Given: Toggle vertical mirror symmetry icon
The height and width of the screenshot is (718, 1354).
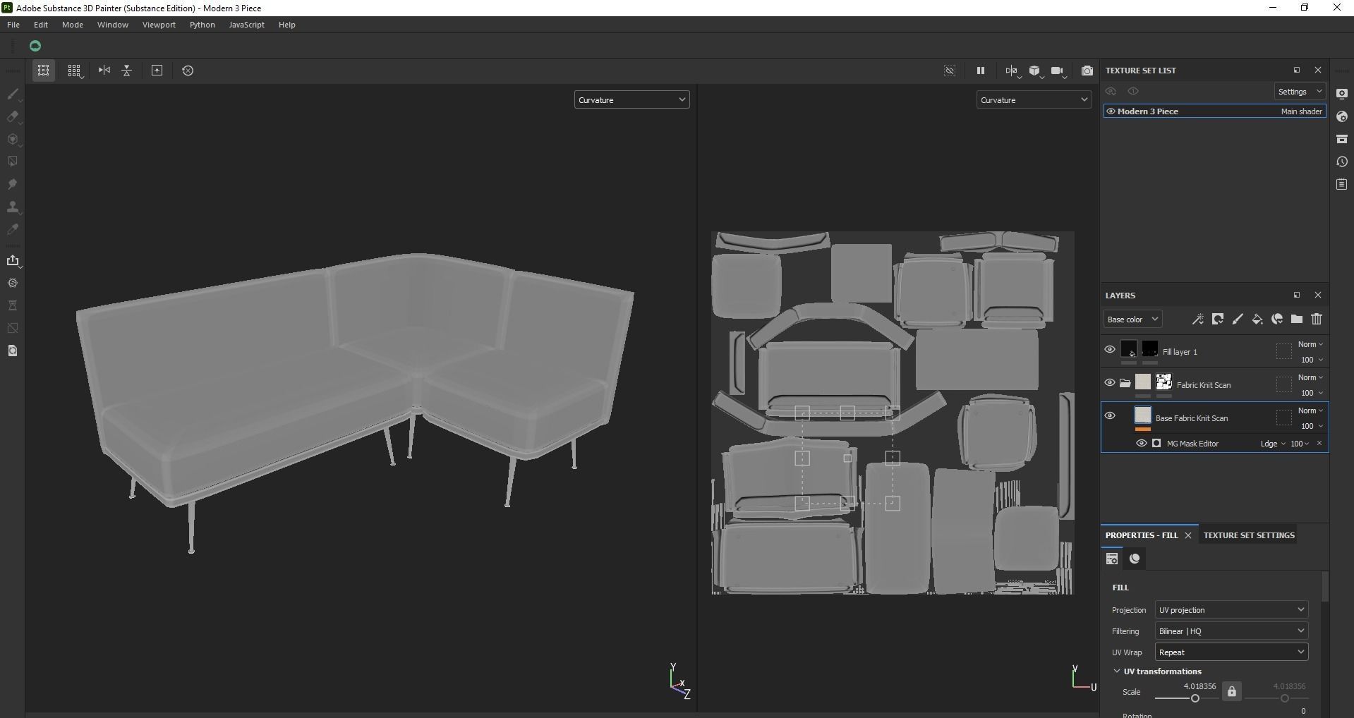Looking at the screenshot, I should click(x=127, y=71).
